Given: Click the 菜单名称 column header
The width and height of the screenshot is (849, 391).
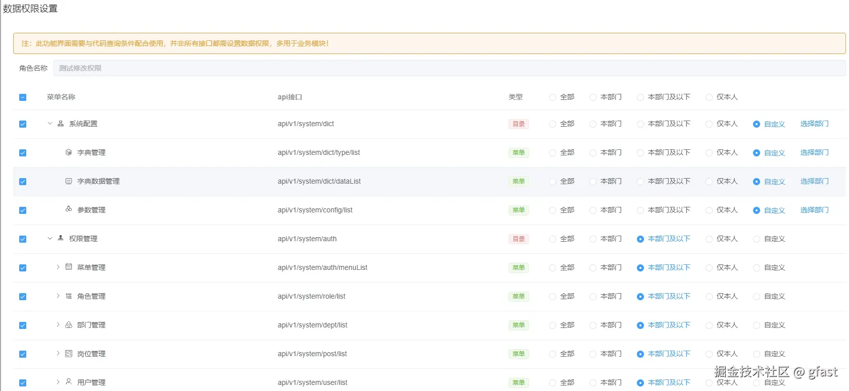Looking at the screenshot, I should click(61, 97).
